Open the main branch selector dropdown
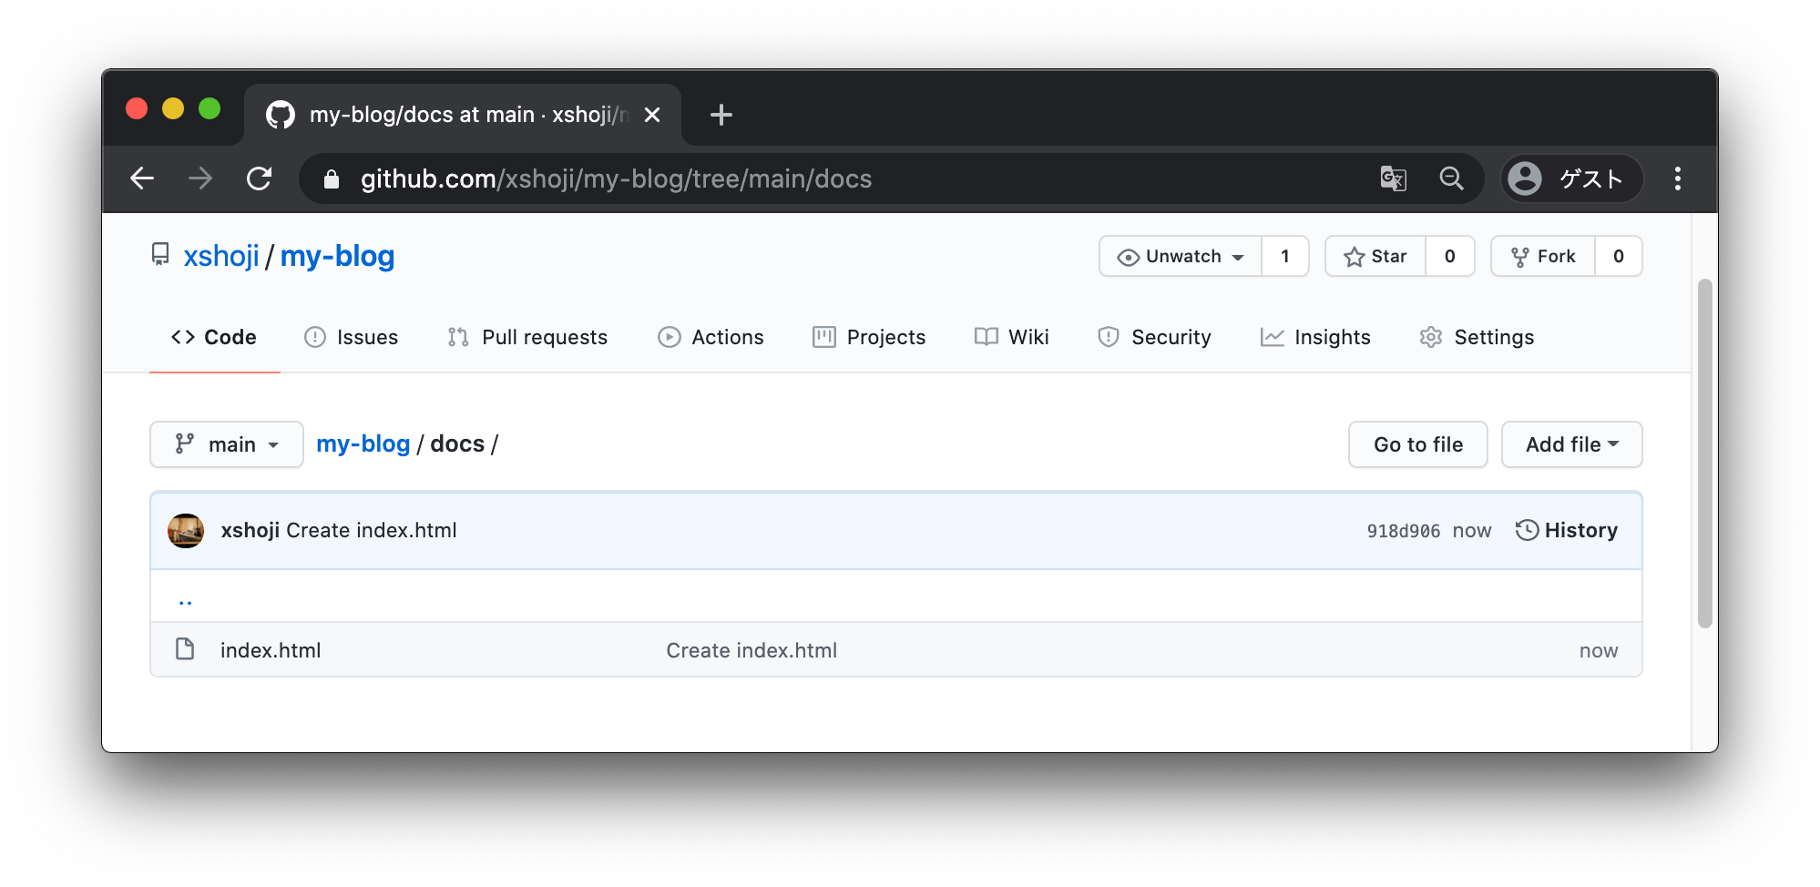Image resolution: width=1820 pixels, height=887 pixels. [227, 444]
